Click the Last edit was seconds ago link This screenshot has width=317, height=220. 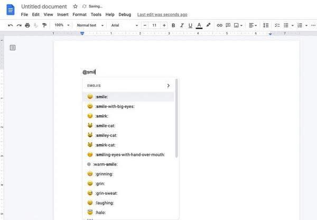coord(162,14)
